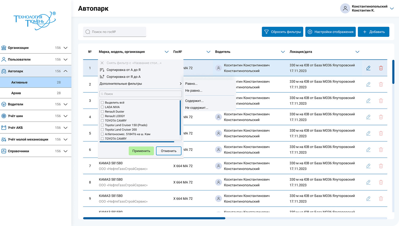Choose Сортировка от А до Я

point(123,70)
